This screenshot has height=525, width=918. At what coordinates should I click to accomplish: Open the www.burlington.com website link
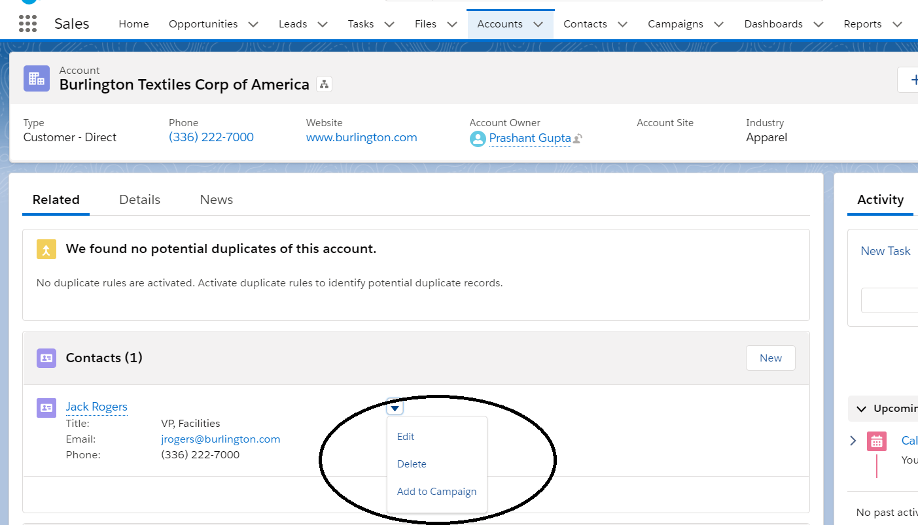(x=361, y=137)
